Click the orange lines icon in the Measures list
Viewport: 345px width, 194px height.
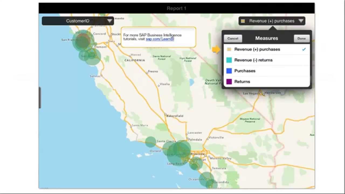point(229,49)
